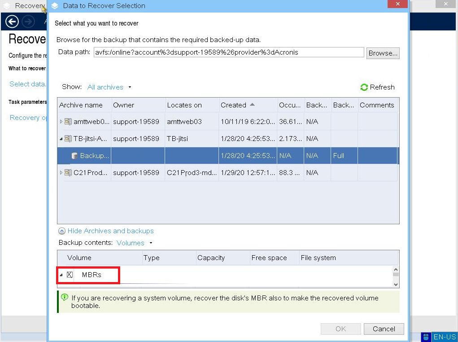
Task: Click Select data link in Recovery window
Action: coord(28,84)
